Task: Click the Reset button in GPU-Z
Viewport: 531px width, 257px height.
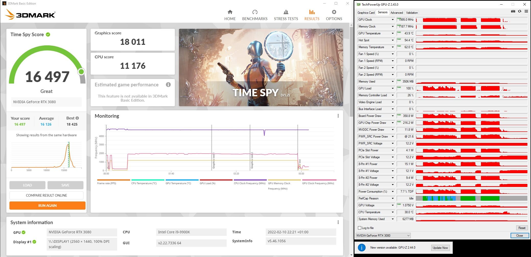Action: (x=522, y=228)
